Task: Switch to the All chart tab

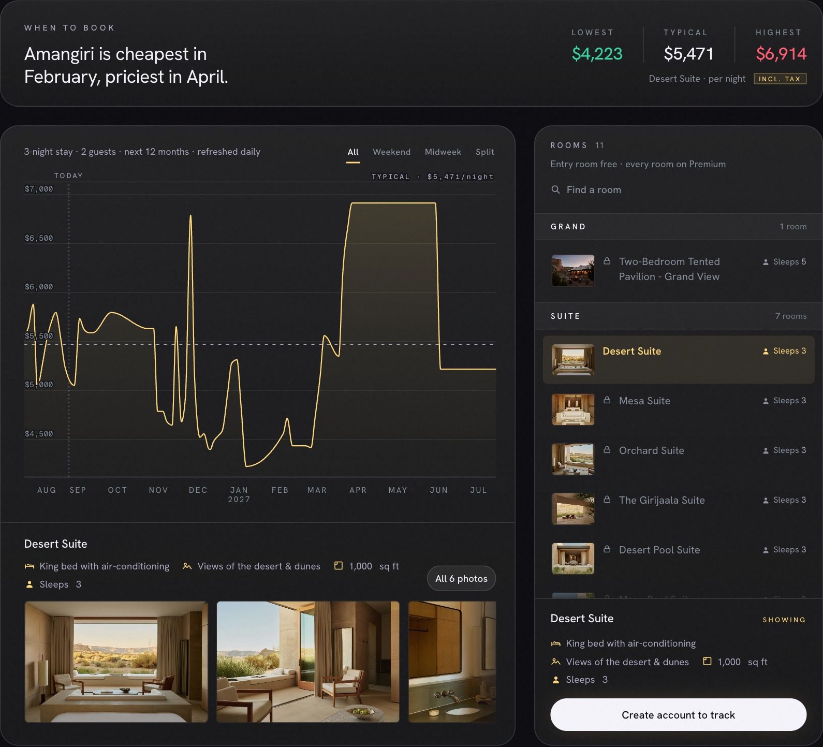Action: [353, 152]
